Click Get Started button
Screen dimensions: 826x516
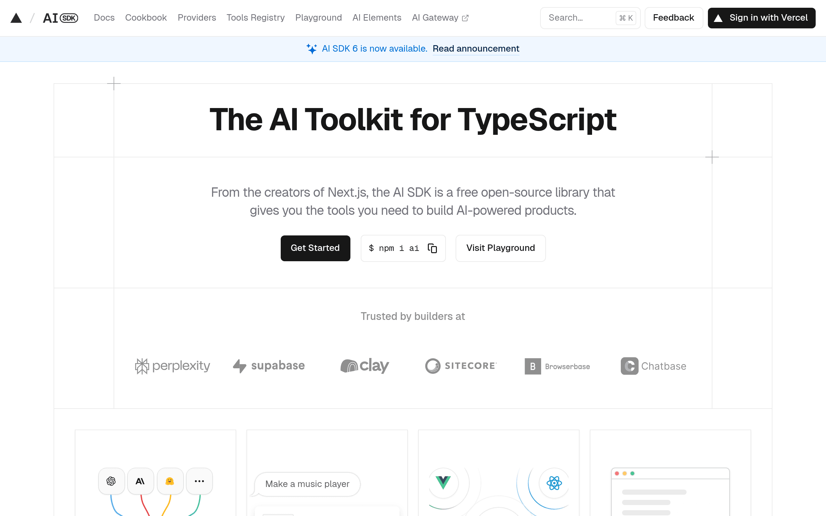[315, 248]
